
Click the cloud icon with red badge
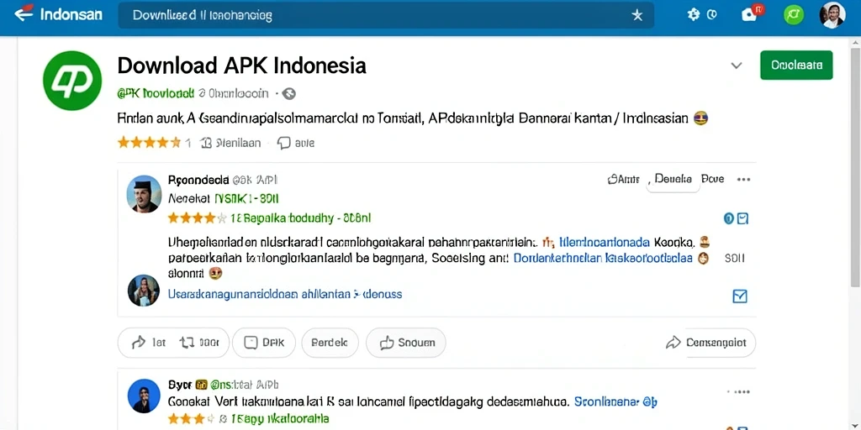(x=749, y=15)
